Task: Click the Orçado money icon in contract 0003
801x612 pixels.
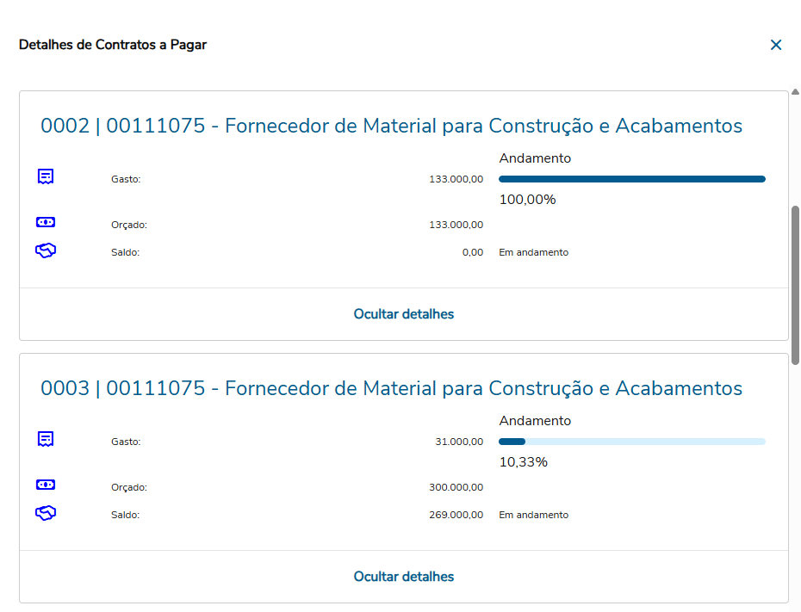Action: click(x=46, y=485)
